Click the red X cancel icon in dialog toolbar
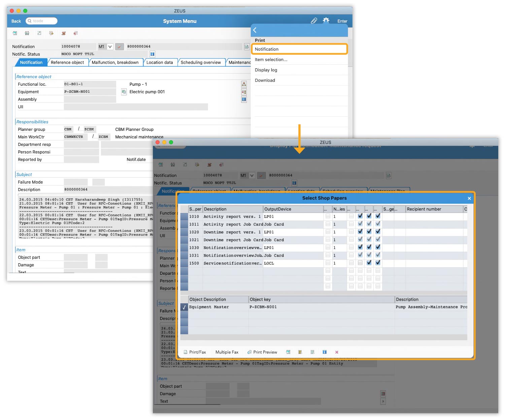The width and height of the screenshot is (505, 420). click(x=337, y=352)
